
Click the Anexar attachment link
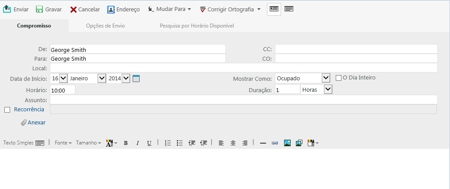click(36, 123)
